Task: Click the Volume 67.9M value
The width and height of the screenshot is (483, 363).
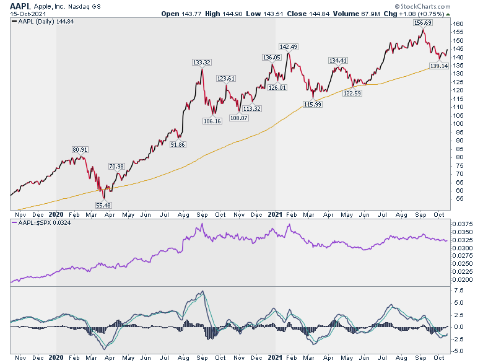Action: (356, 14)
